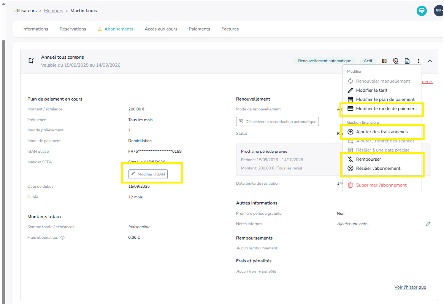
Task: Click the info icon next to Frais et pénalités
Action: click(x=63, y=238)
